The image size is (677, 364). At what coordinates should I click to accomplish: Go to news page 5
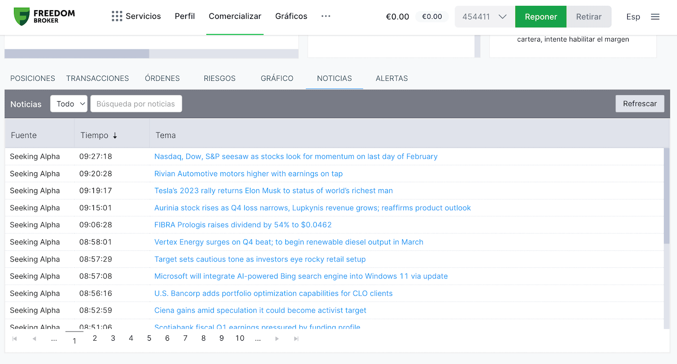click(x=149, y=338)
